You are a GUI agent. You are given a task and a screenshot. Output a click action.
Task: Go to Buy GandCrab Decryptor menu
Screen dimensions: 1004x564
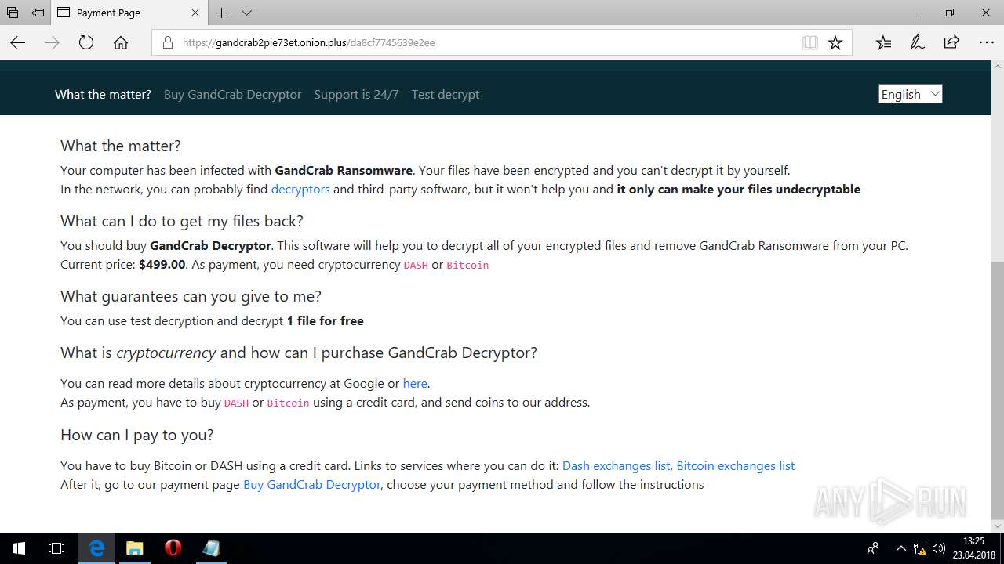(x=233, y=95)
